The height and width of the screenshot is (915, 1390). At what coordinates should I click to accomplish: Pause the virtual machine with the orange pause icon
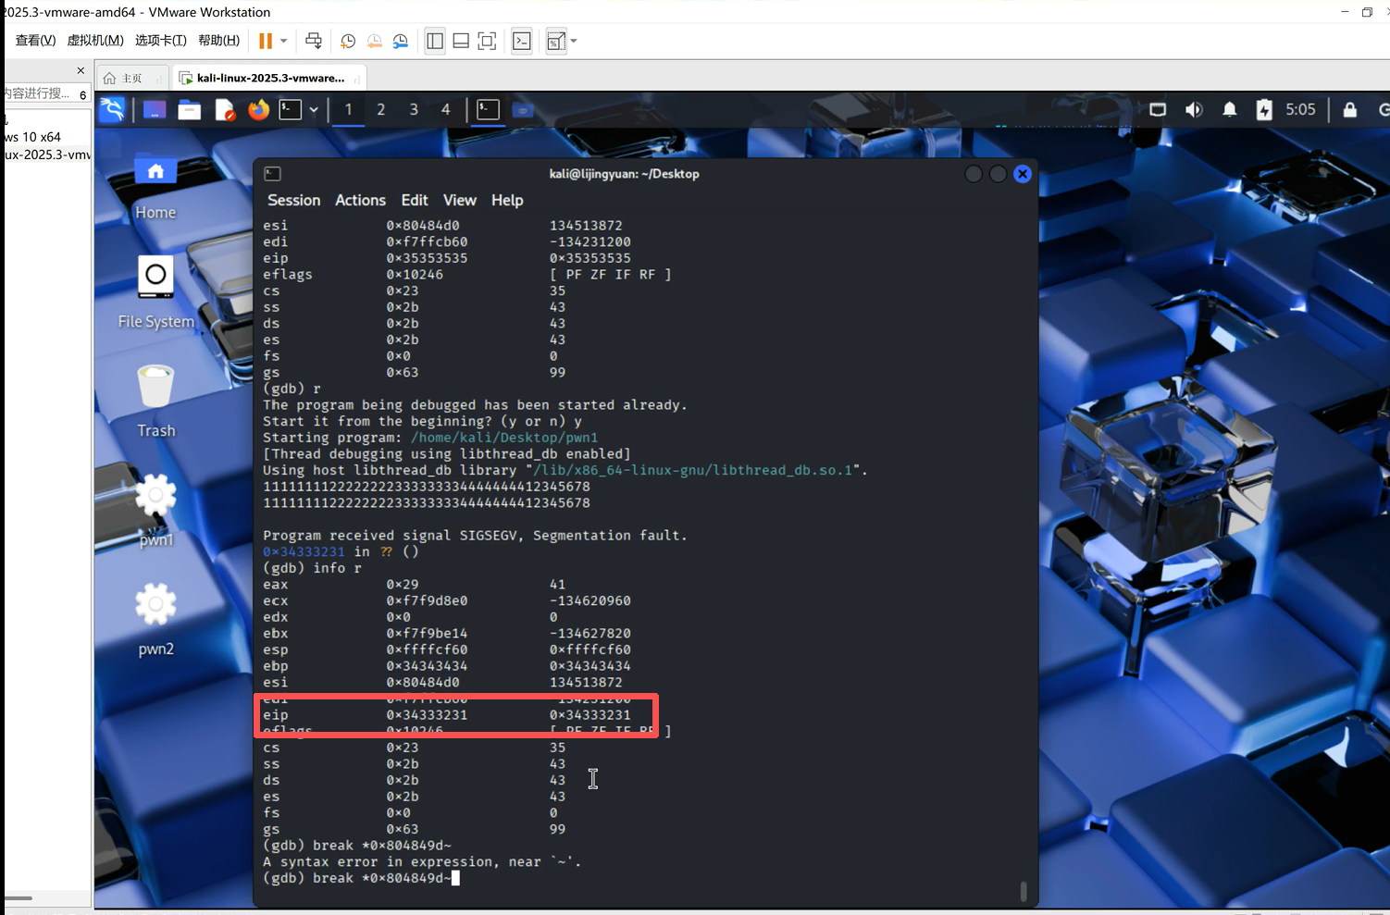[x=266, y=41]
